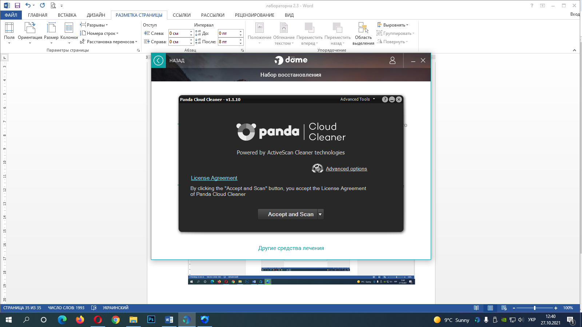Image resolution: width=582 pixels, height=327 pixels.
Task: Switch to web layout view in status bar
Action: (x=504, y=308)
